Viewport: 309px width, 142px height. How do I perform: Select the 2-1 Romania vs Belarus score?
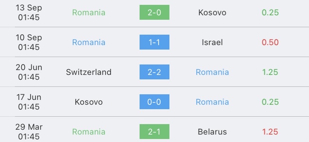point(154,132)
